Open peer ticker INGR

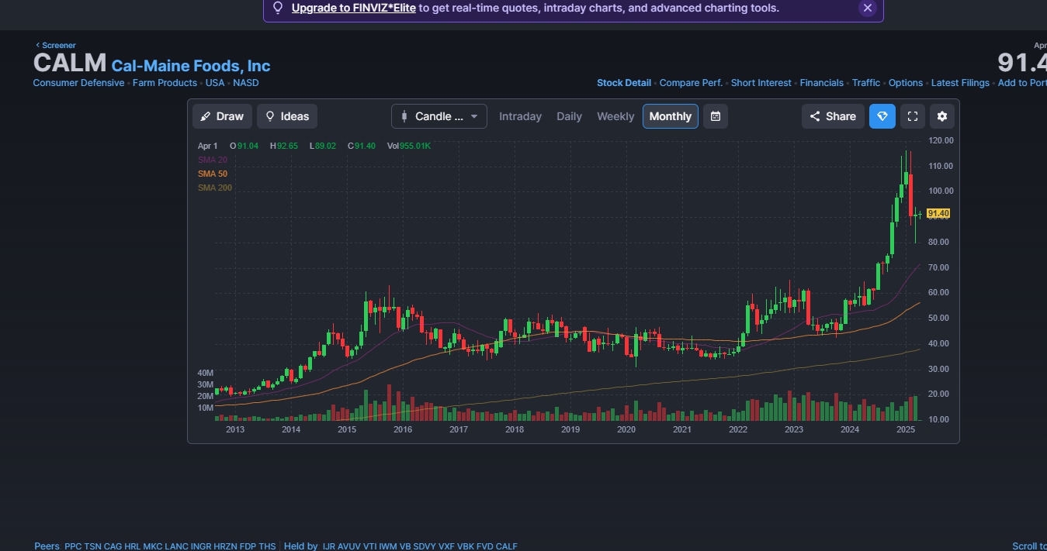(200, 546)
